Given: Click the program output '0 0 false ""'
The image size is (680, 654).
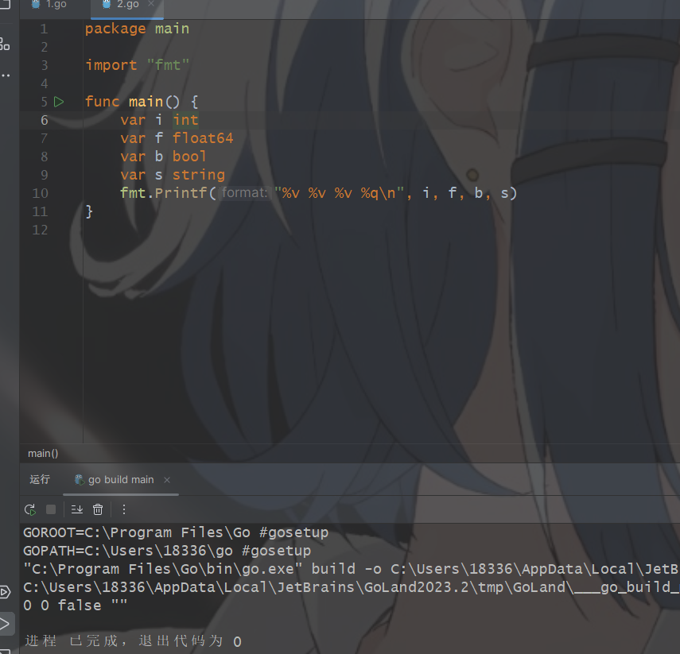Looking at the screenshot, I should (x=75, y=605).
